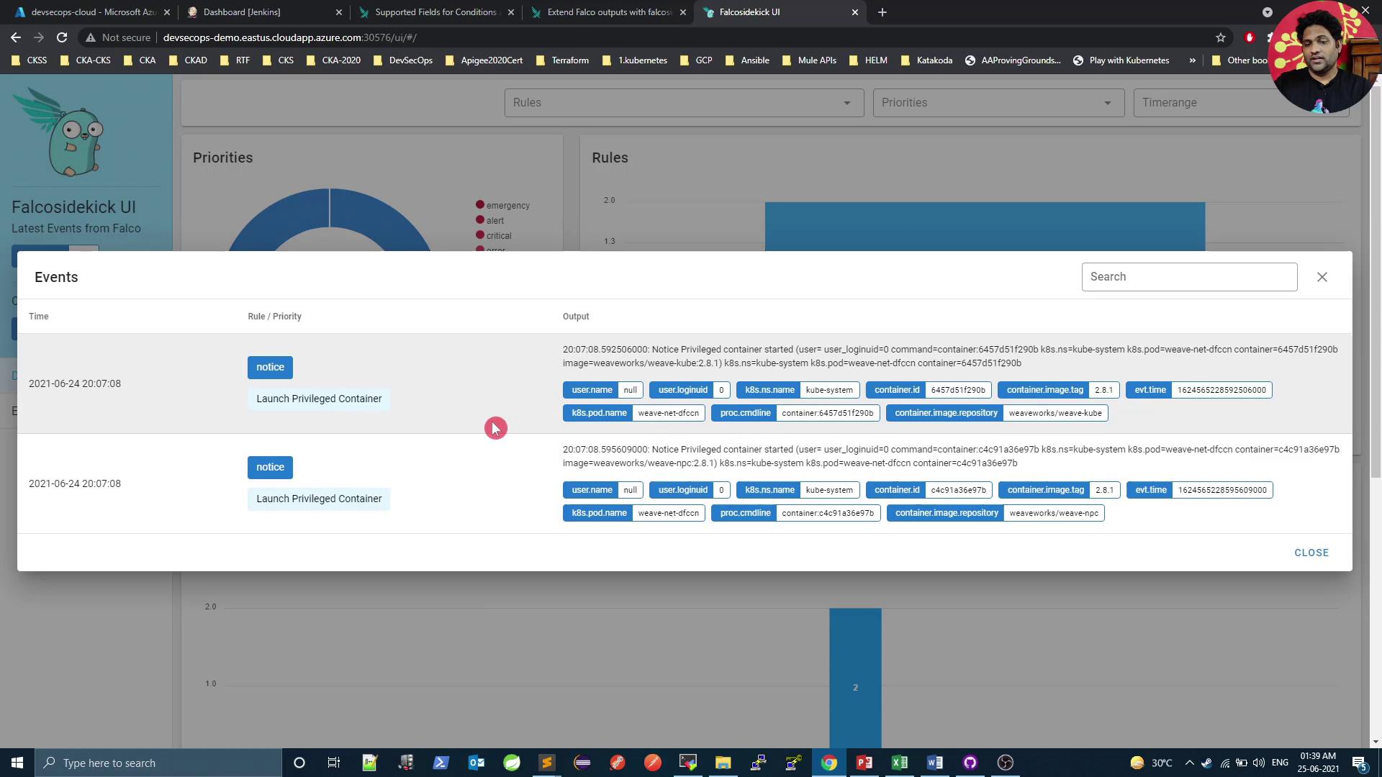Click the browser reload icon
Image resolution: width=1382 pixels, height=777 pixels.
(62, 37)
